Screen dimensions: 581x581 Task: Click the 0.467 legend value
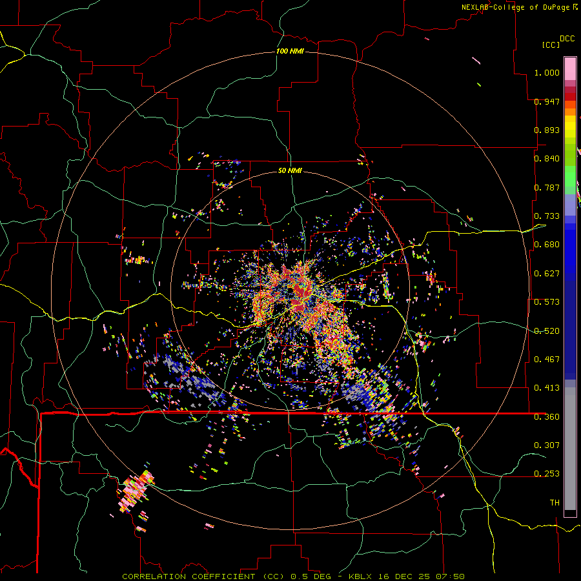[x=547, y=360]
